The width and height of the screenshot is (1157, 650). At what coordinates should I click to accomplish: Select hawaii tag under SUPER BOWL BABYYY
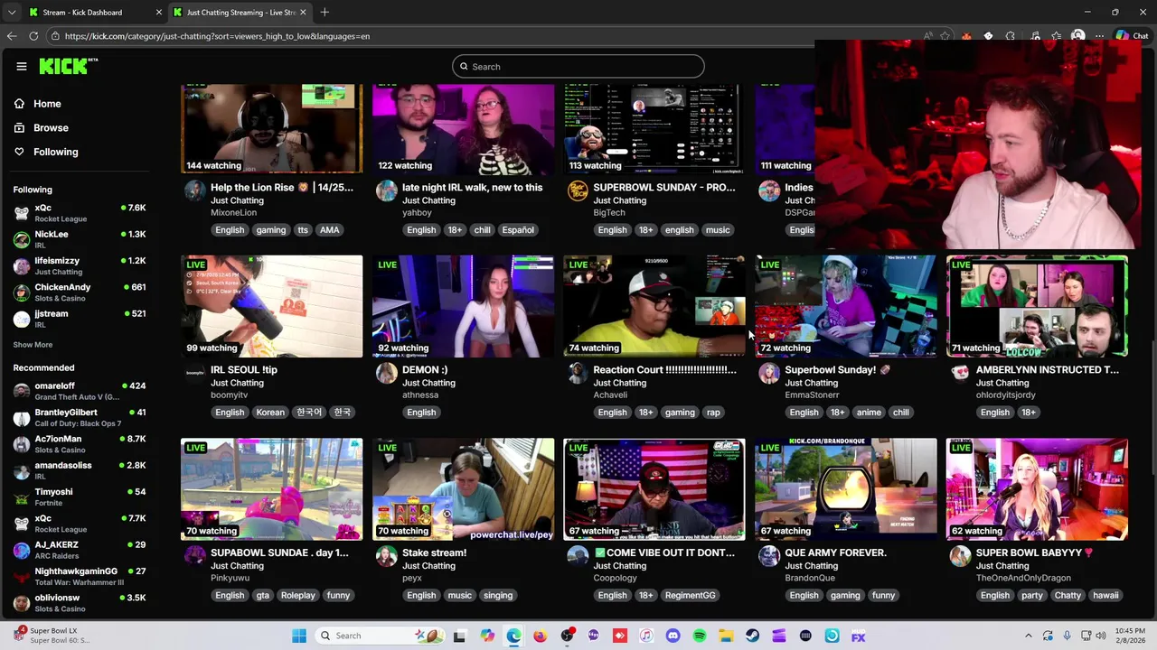1105,596
